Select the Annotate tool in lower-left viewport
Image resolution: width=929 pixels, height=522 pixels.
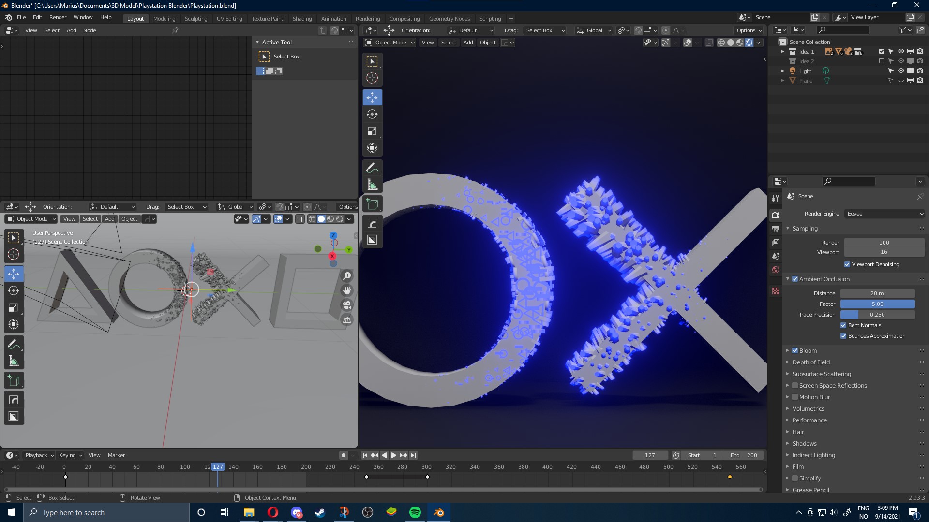(14, 344)
